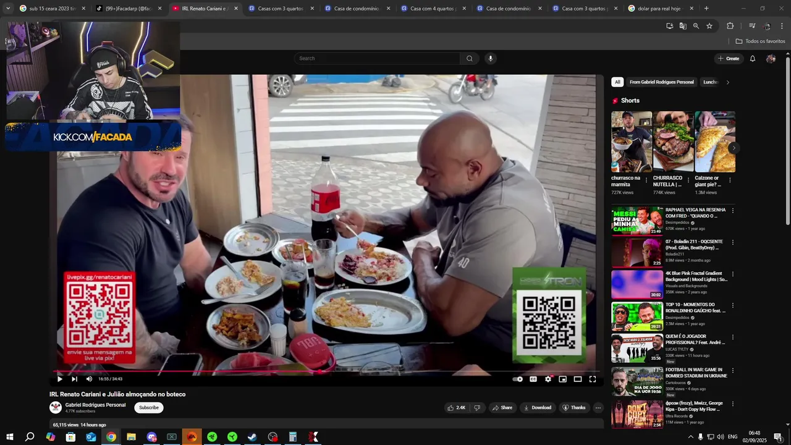Open options for 'churrasco na marmita' short
This screenshot has width=791, height=445.
point(646,180)
